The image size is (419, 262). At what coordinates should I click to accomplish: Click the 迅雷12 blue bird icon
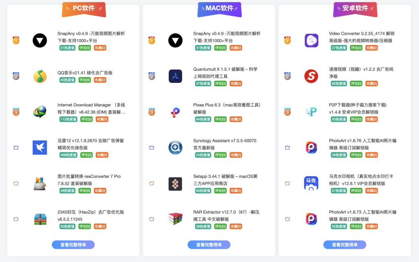pos(40,148)
